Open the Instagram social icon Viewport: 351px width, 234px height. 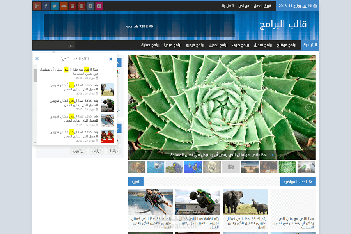tap(90, 6)
